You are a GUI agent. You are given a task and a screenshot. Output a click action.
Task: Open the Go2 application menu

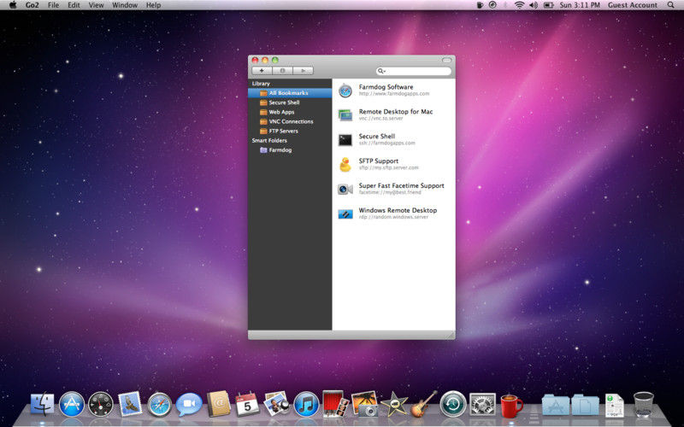click(x=31, y=5)
